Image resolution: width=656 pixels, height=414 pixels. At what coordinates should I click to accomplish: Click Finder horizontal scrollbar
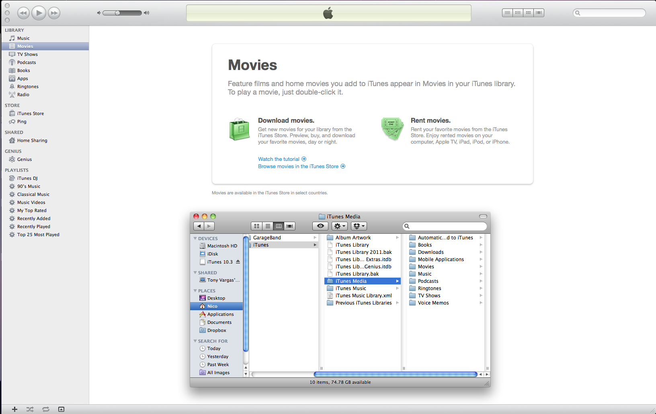(x=396, y=374)
